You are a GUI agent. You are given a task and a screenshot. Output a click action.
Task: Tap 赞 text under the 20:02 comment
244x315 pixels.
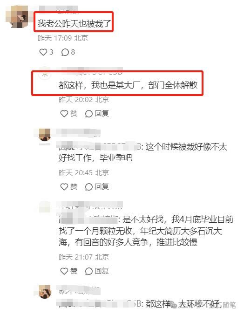pyautogui.click(x=74, y=114)
